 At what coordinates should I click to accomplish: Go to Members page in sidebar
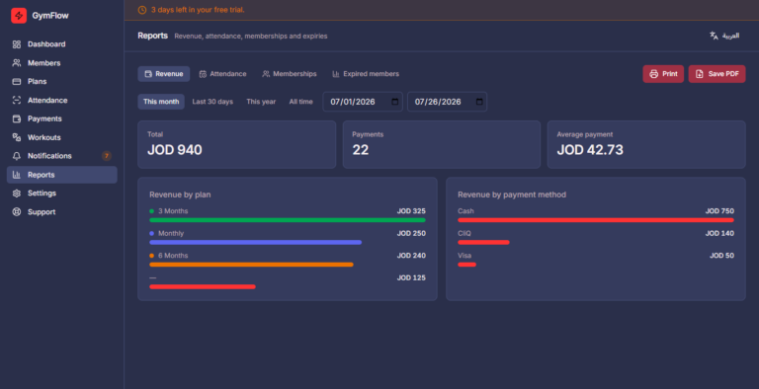[x=62, y=63]
